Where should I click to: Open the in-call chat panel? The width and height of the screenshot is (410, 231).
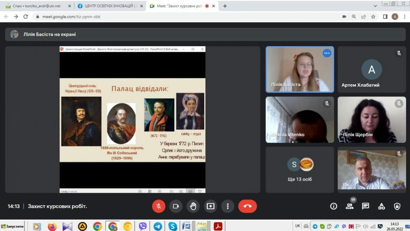pos(366,206)
